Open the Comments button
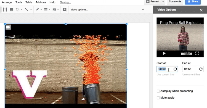 click(175, 2)
